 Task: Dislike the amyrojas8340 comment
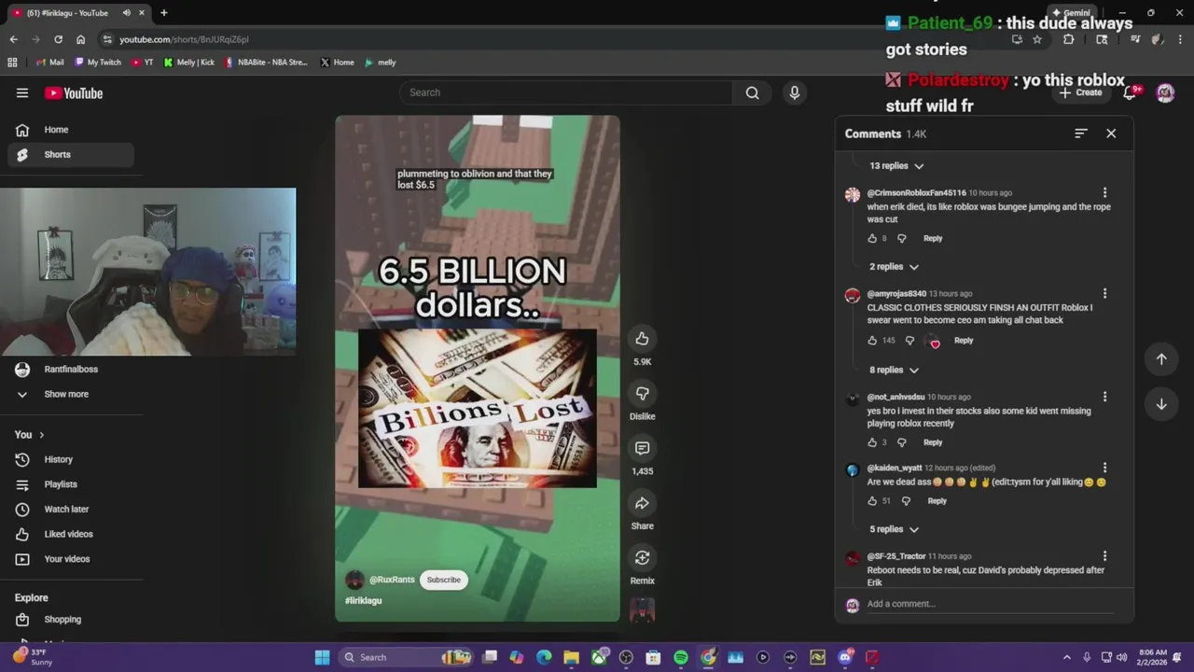[909, 341]
